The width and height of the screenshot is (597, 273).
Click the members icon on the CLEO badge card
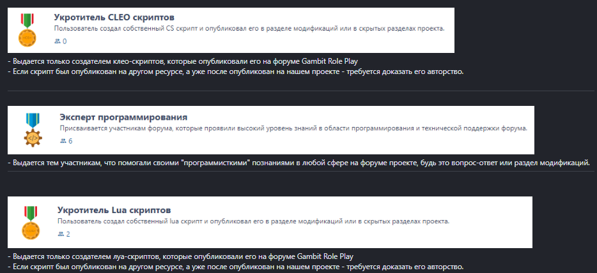click(58, 41)
